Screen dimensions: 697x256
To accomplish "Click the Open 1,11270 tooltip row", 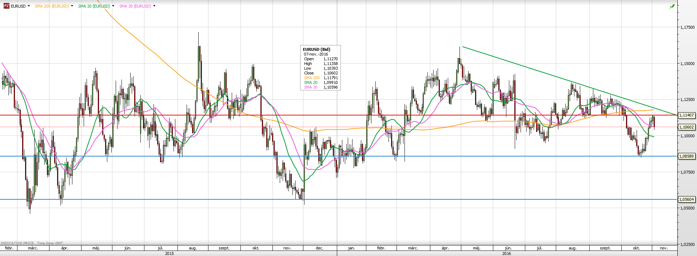I will 321,59.
